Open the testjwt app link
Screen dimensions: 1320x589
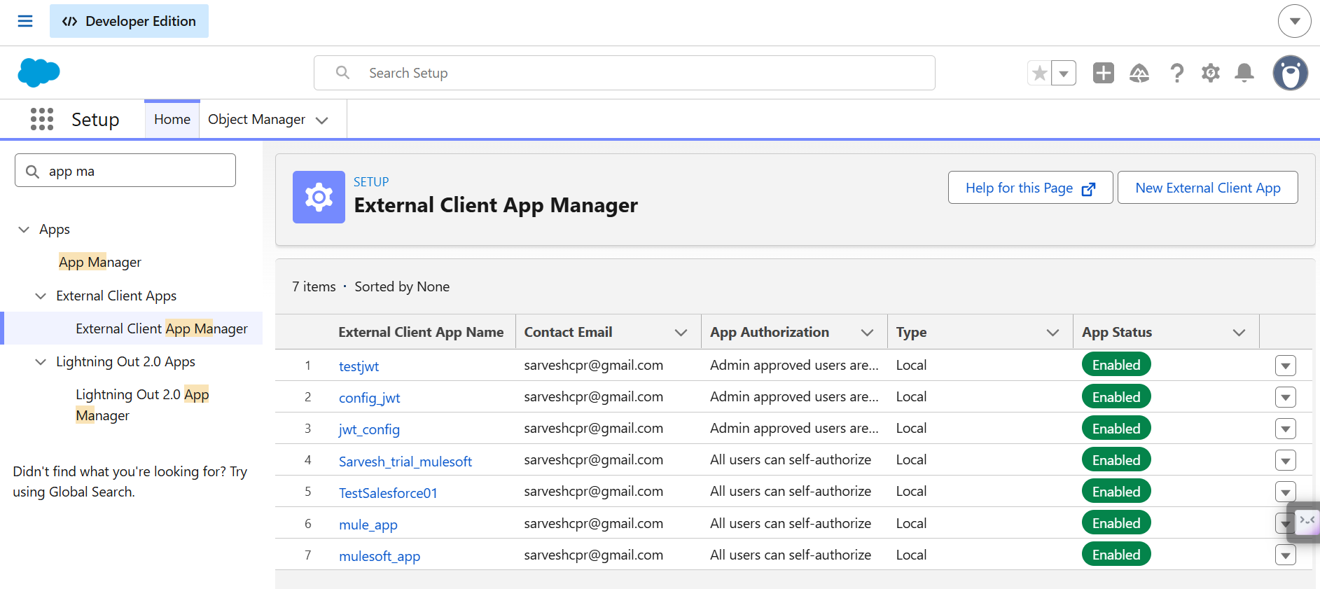[359, 366]
